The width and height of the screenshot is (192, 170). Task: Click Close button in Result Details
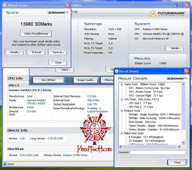click(177, 163)
